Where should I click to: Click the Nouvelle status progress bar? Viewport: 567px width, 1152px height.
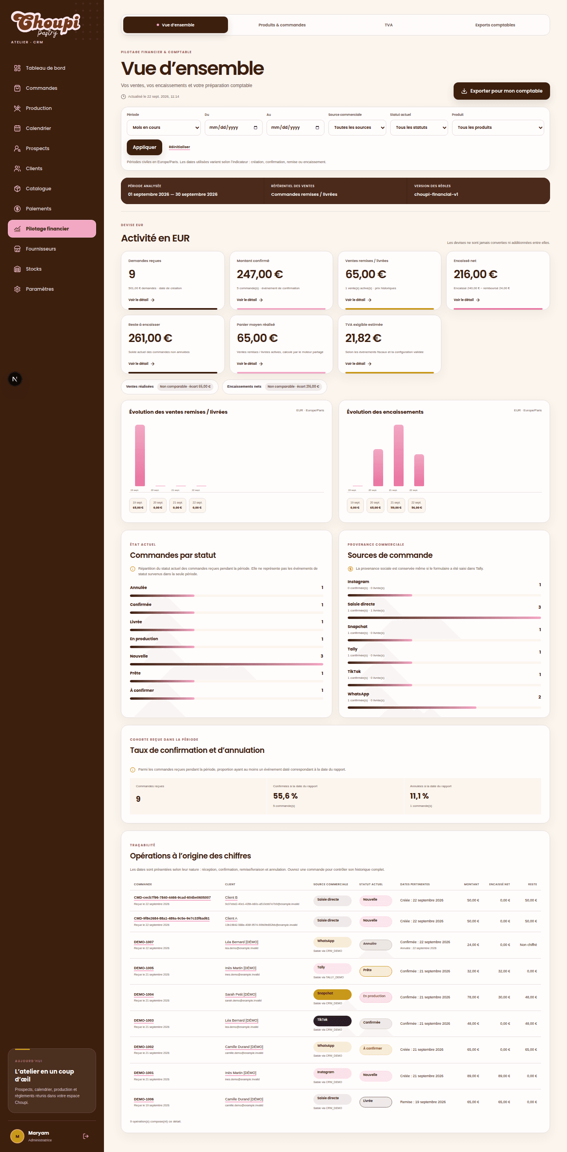226,664
